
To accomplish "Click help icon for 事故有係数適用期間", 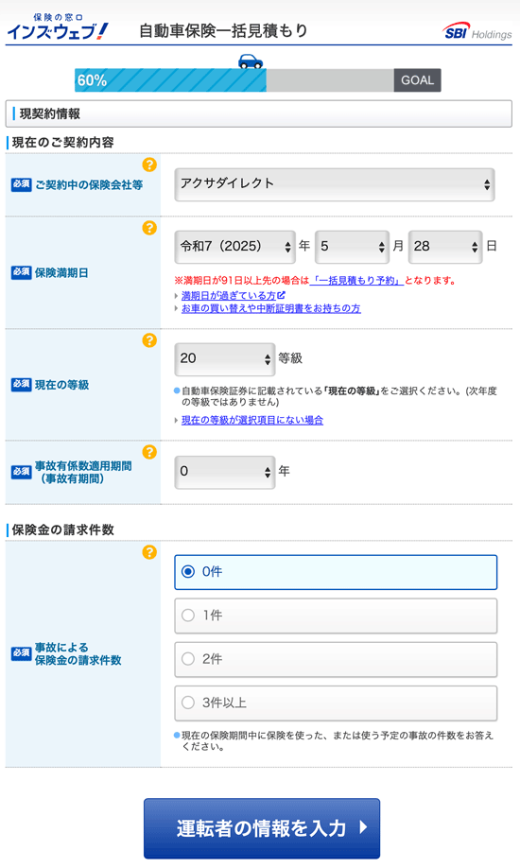I will pyautogui.click(x=149, y=452).
